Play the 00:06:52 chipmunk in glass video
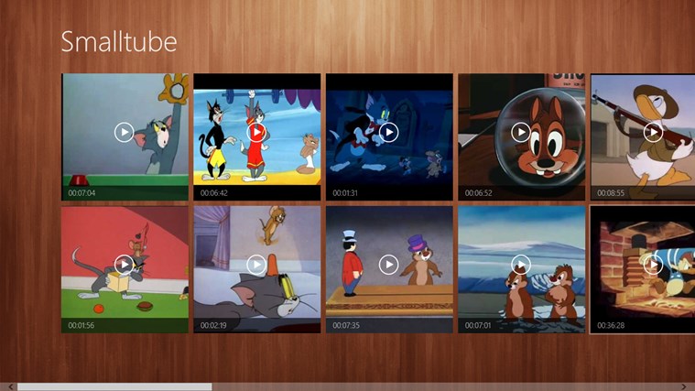695x391 pixels. (x=521, y=132)
